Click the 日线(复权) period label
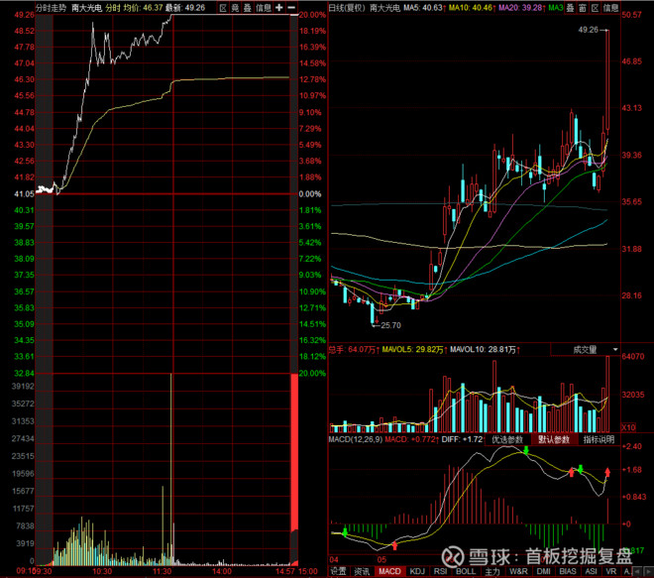 pos(347,8)
